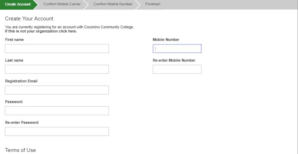
Task: Click the Registration Email label
Action: tap(21, 81)
